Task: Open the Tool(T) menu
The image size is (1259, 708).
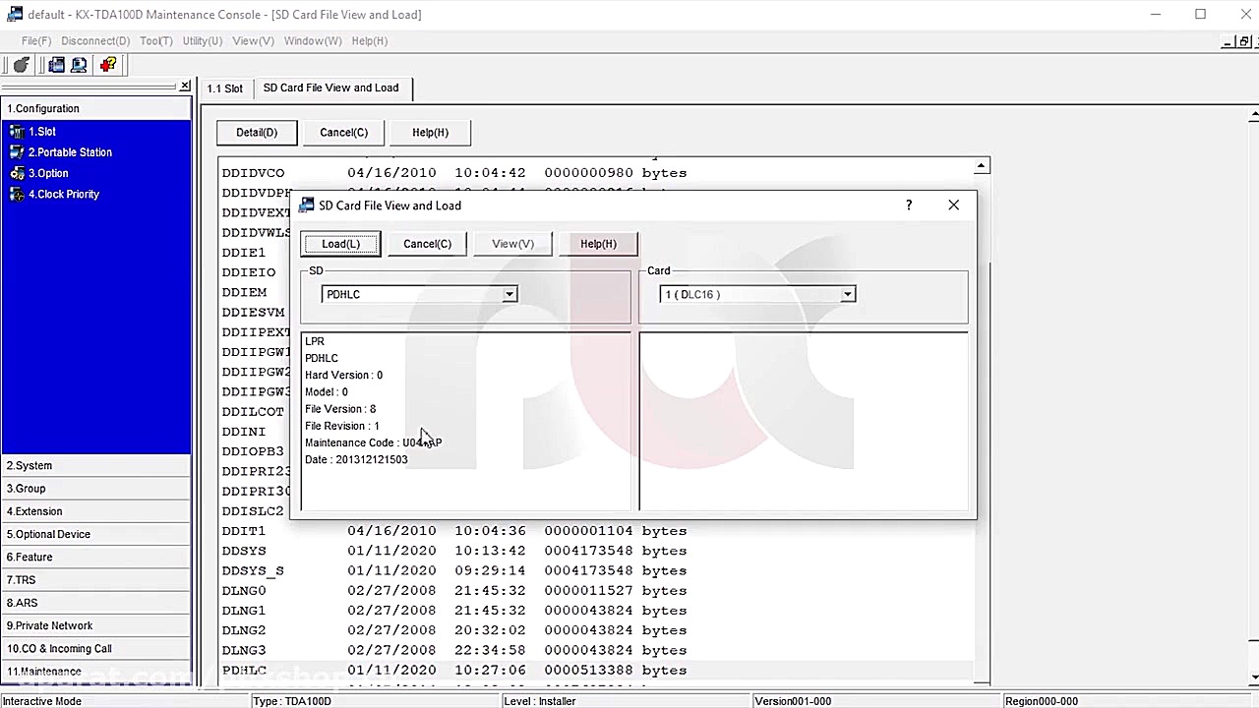Action: [x=155, y=41]
